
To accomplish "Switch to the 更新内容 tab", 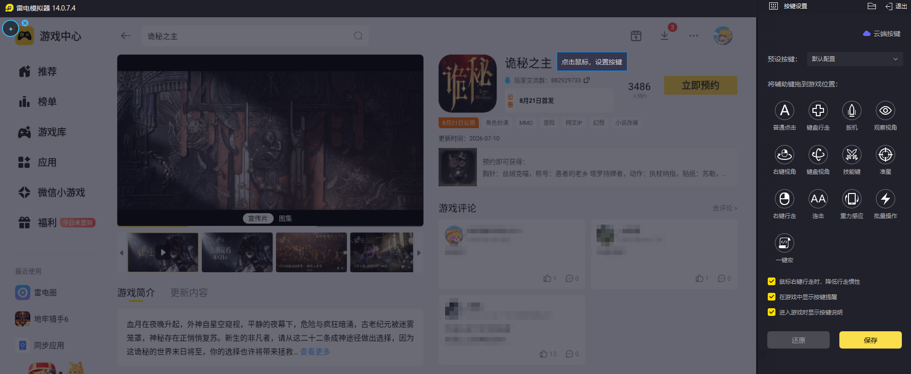I will click(x=189, y=293).
